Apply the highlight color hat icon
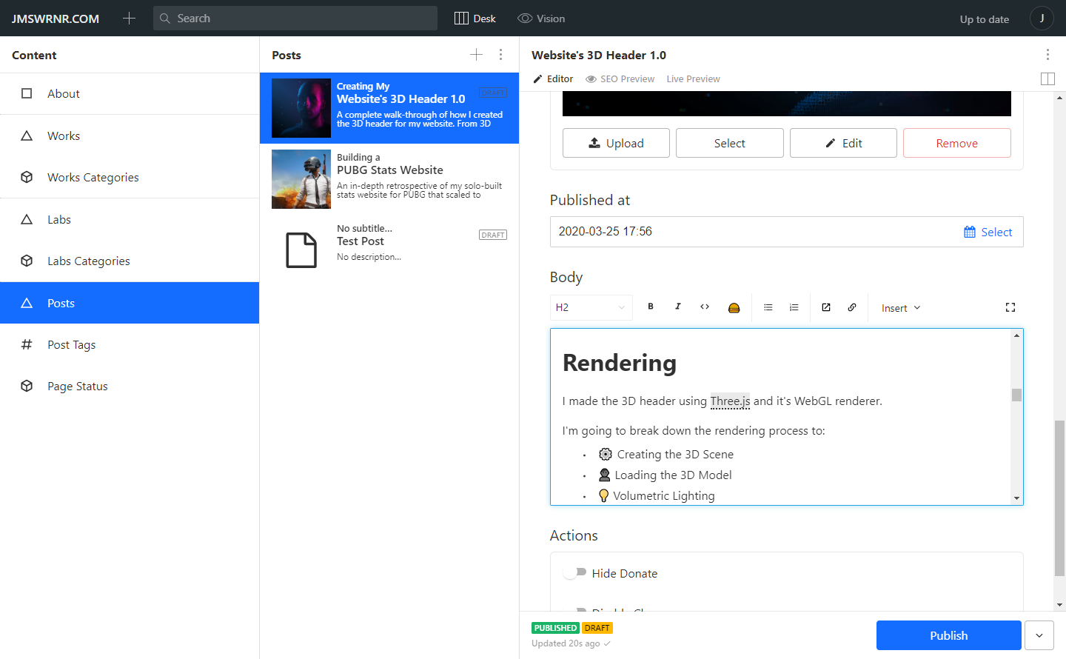Image resolution: width=1066 pixels, height=659 pixels. point(734,307)
